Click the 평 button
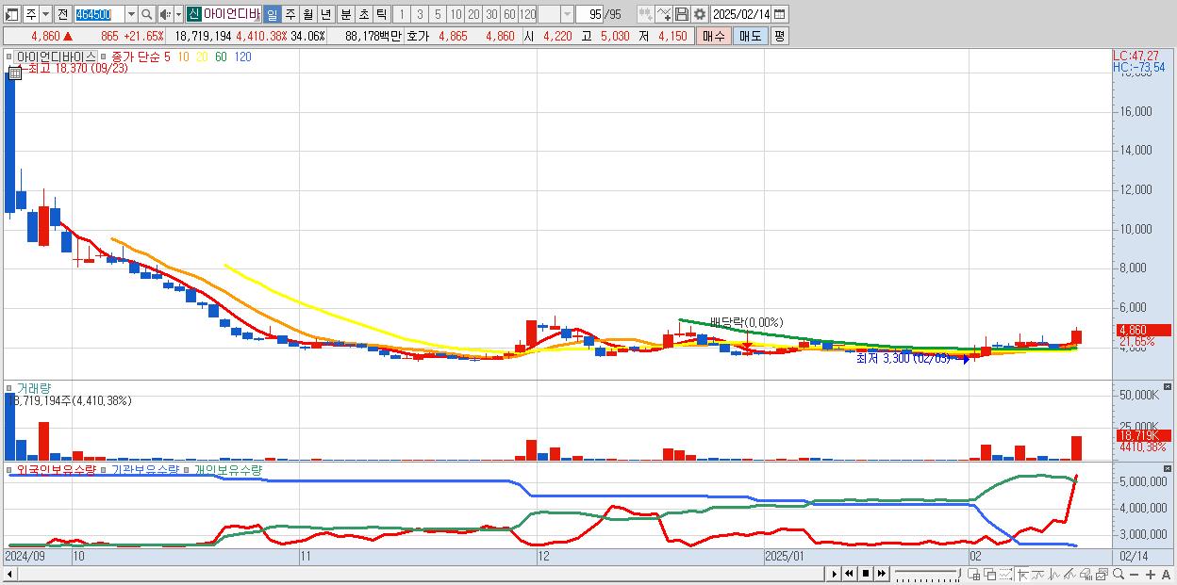1177x585 pixels. (x=779, y=36)
